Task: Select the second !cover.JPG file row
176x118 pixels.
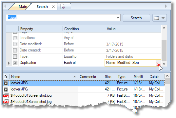Action: 84,89
